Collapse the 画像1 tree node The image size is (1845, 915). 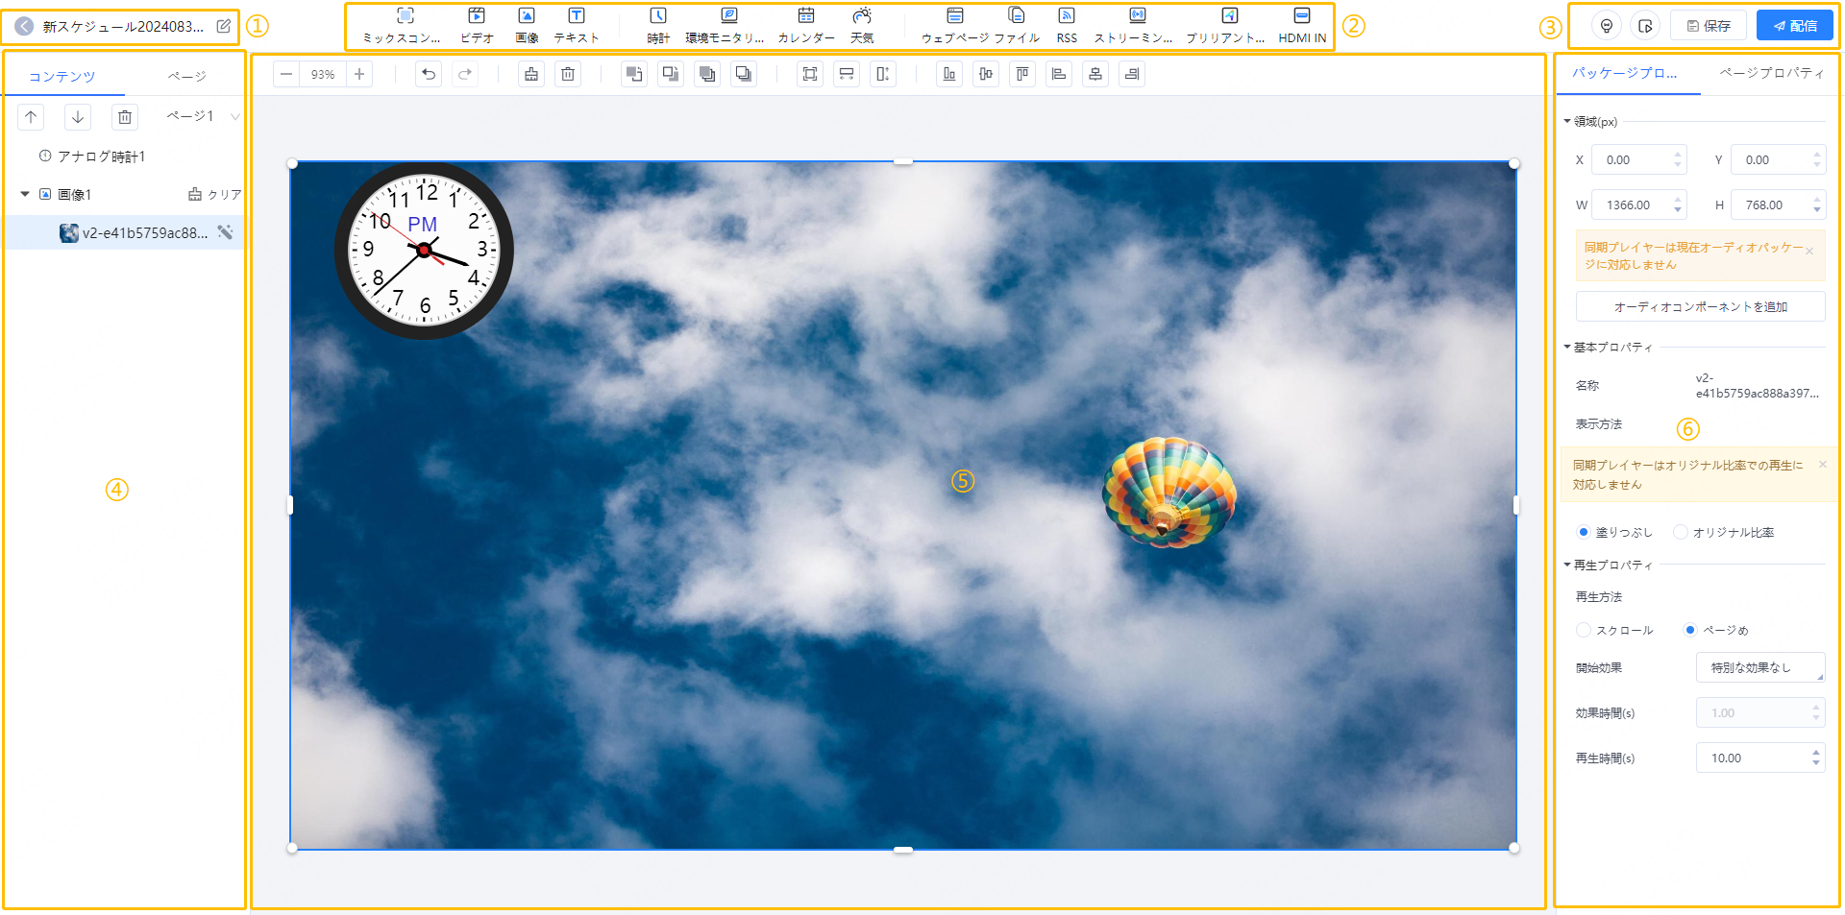point(25,195)
